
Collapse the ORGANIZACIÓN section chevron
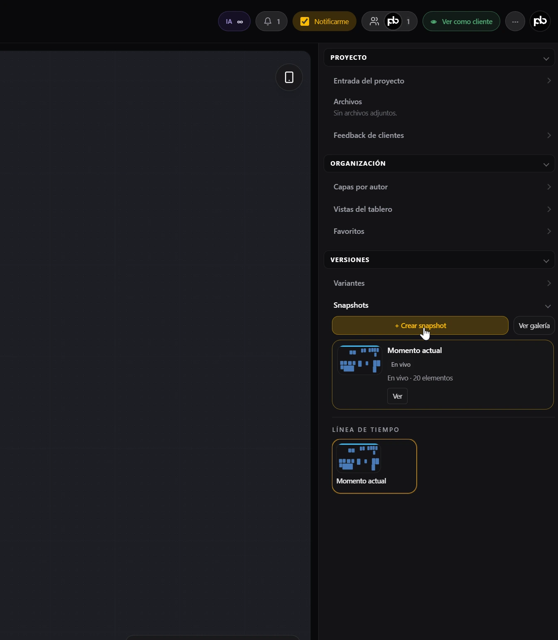(x=546, y=164)
